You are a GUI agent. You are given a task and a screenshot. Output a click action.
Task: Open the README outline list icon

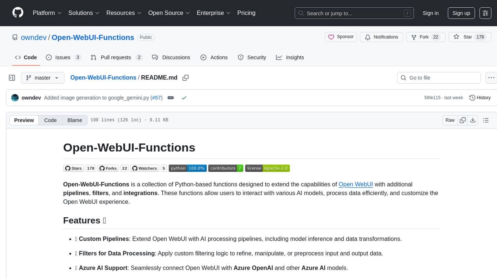pyautogui.click(x=486, y=120)
